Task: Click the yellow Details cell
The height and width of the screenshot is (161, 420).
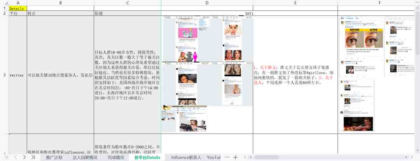Action: click(18, 9)
